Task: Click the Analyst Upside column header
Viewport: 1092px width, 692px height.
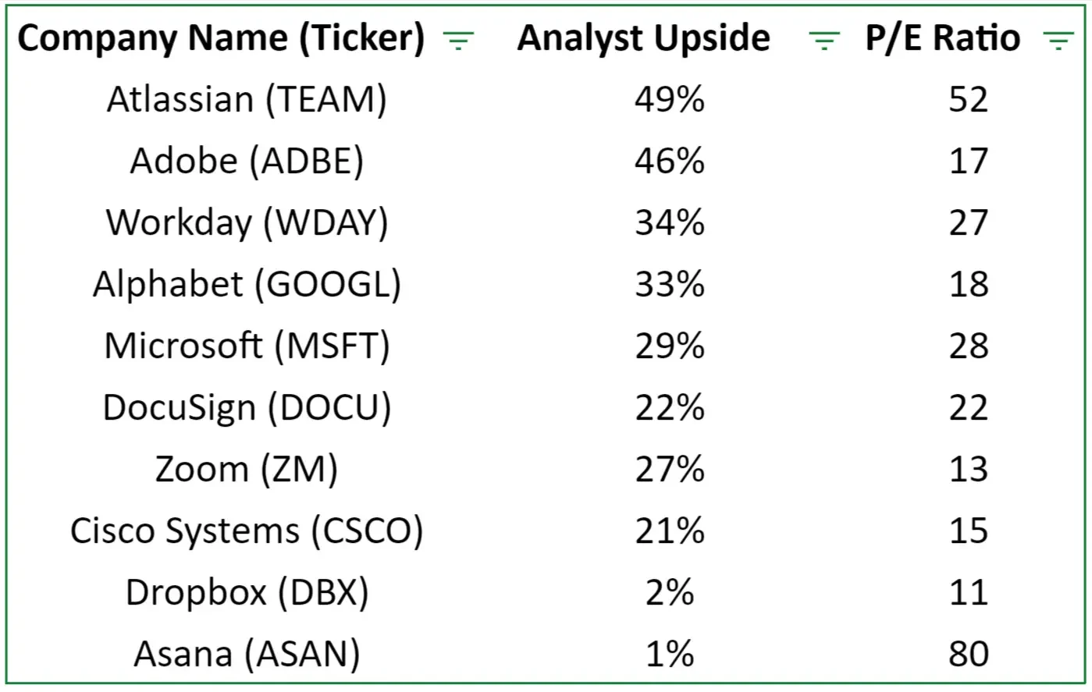Action: [x=643, y=38]
